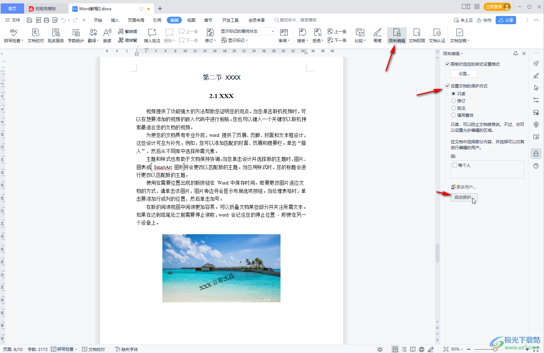Screen dimensions: 544x353
Task: Open help icon in right sidebar
Action: (x=536, y=166)
